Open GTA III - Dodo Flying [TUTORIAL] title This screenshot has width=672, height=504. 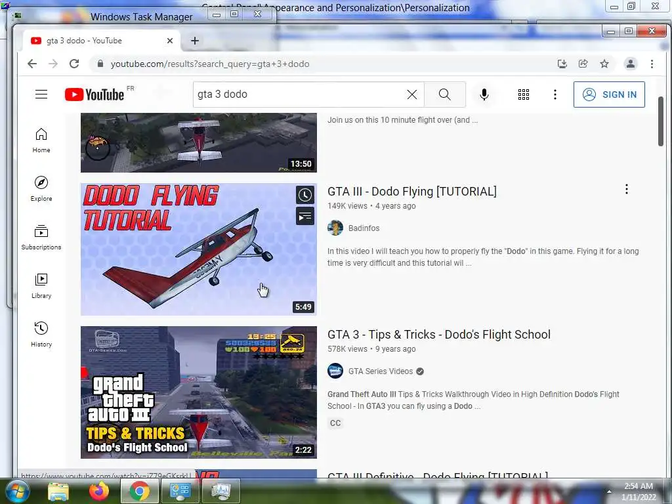pos(412,192)
